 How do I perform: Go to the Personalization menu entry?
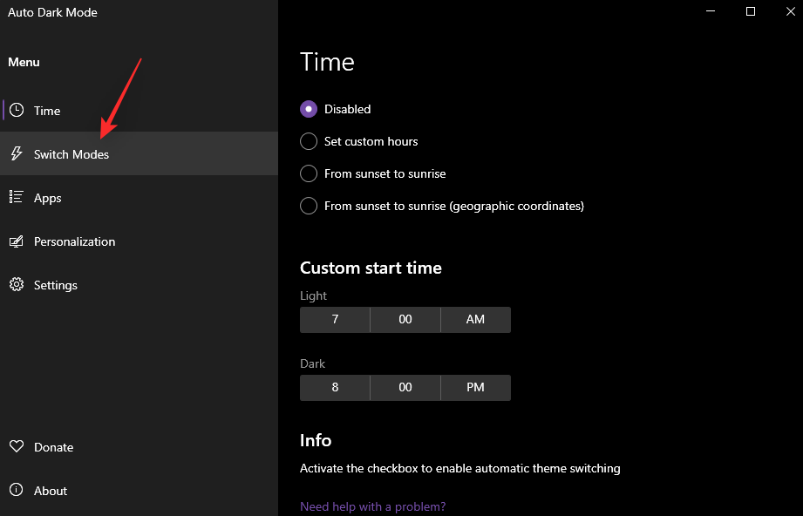(x=74, y=241)
